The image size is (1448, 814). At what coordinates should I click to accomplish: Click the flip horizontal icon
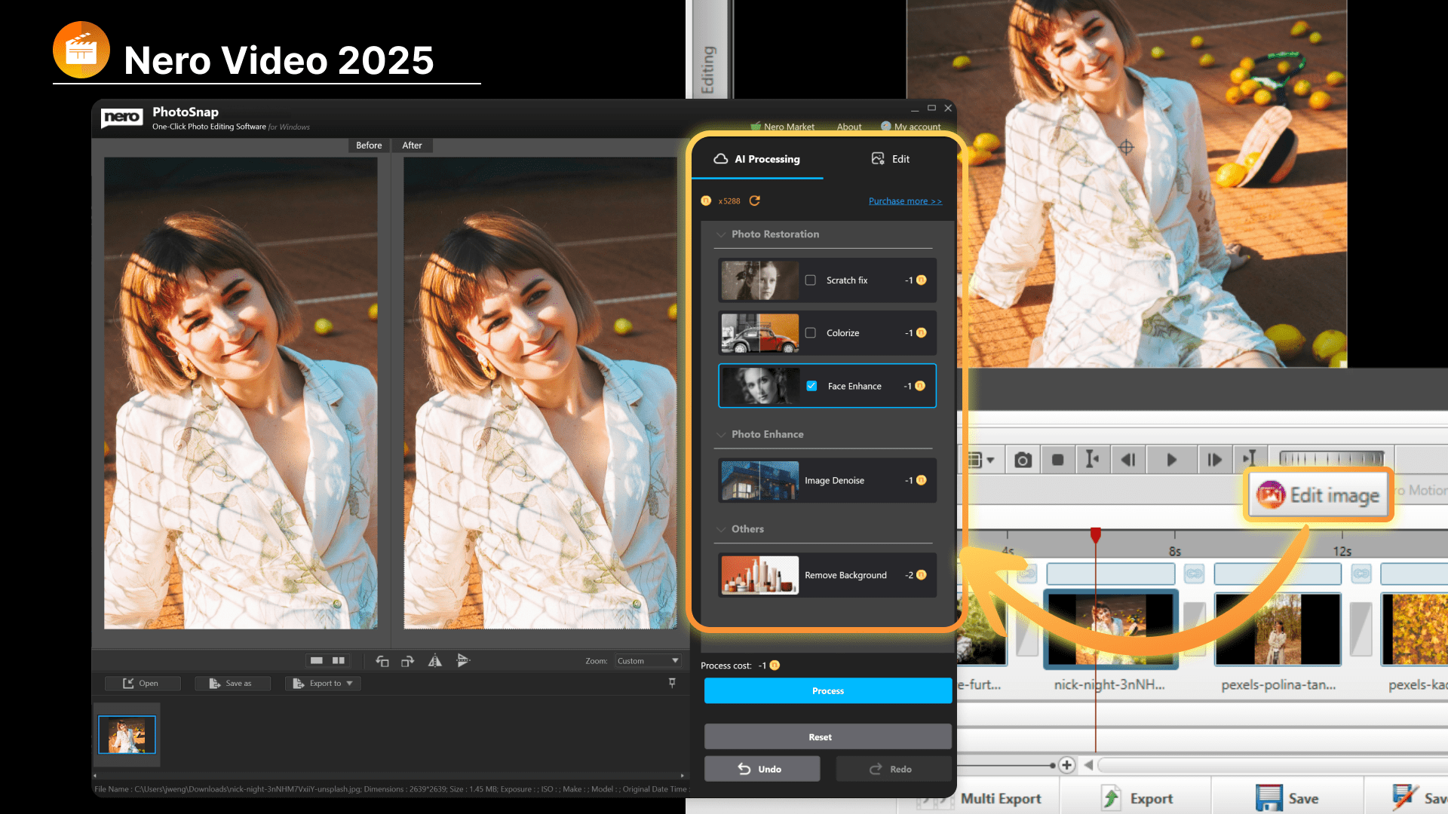point(435,661)
